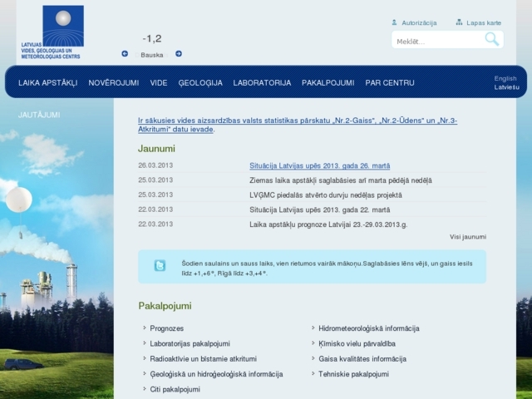Open the Twitter bird icon

coord(160,265)
